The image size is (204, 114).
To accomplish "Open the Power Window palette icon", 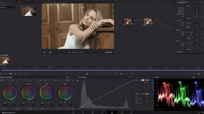I will point(104,74).
